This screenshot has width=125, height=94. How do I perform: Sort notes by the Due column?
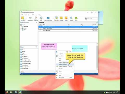(x=74, y=25)
